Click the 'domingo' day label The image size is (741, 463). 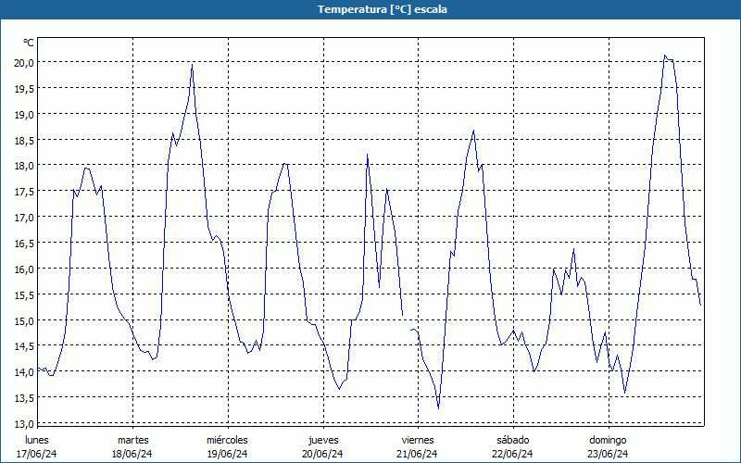tap(608, 440)
